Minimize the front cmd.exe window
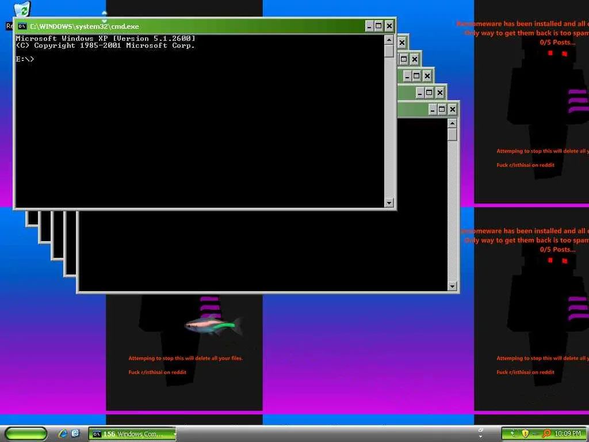589x442 pixels. [x=369, y=26]
